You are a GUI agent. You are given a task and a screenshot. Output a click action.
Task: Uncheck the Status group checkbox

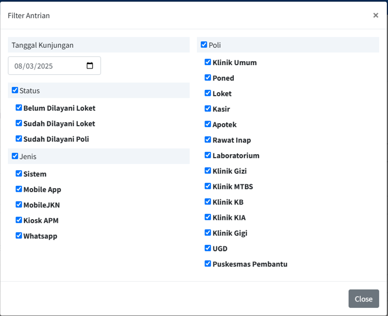pos(15,90)
